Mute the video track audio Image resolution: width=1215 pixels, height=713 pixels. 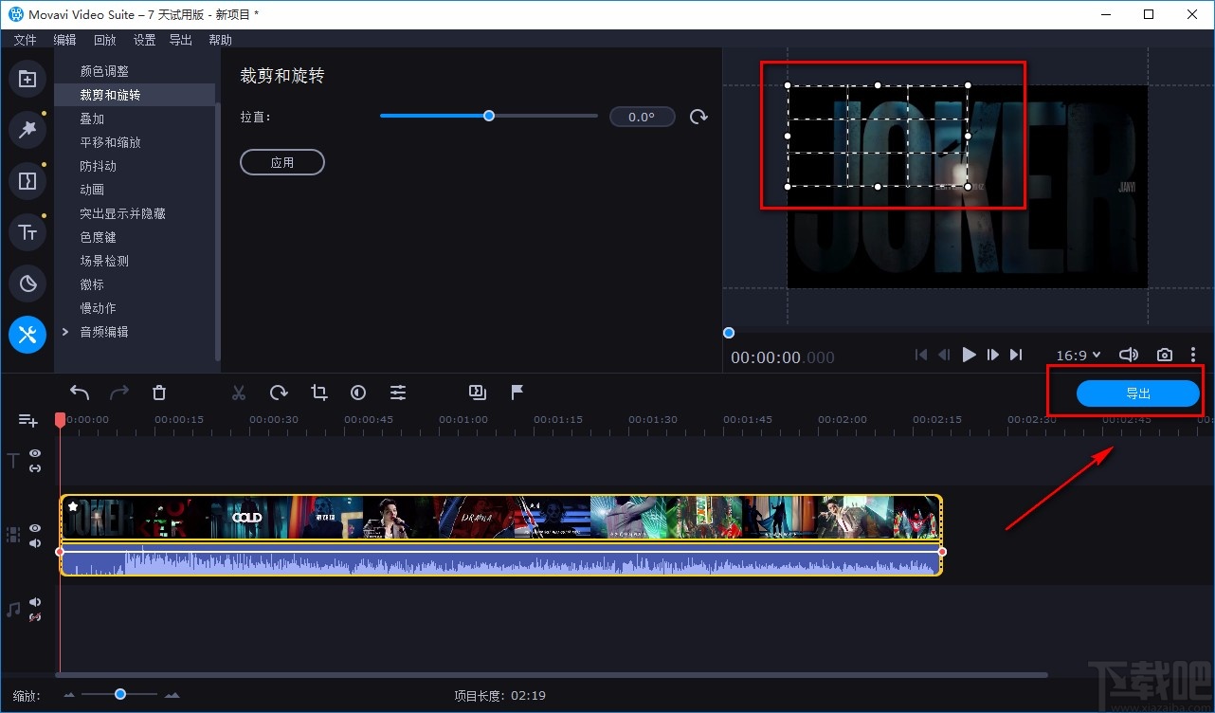click(x=35, y=543)
